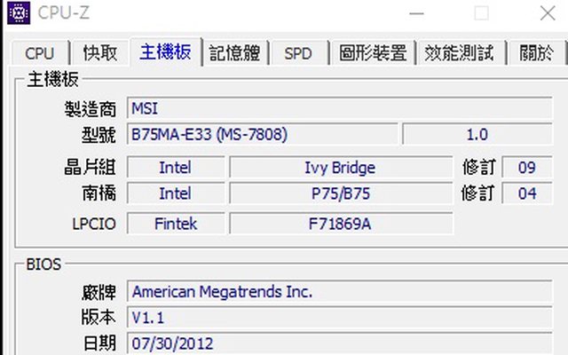Open the 快取 tab
The image size is (568, 355).
pyautogui.click(x=100, y=53)
